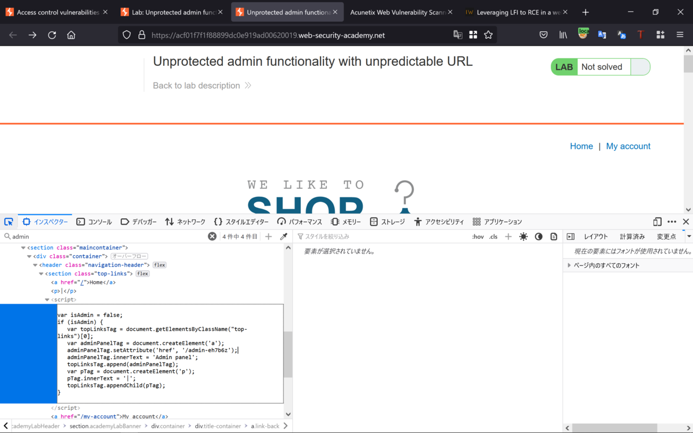
Task: Collapse the section top-links node
Action: coord(41,274)
